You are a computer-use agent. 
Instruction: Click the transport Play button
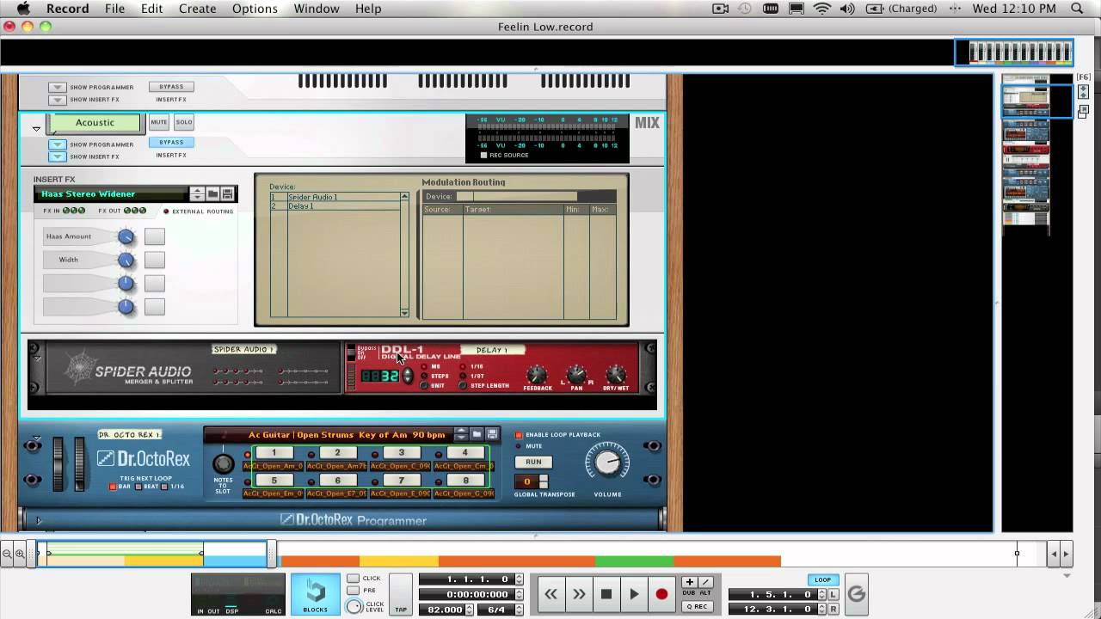coord(634,594)
